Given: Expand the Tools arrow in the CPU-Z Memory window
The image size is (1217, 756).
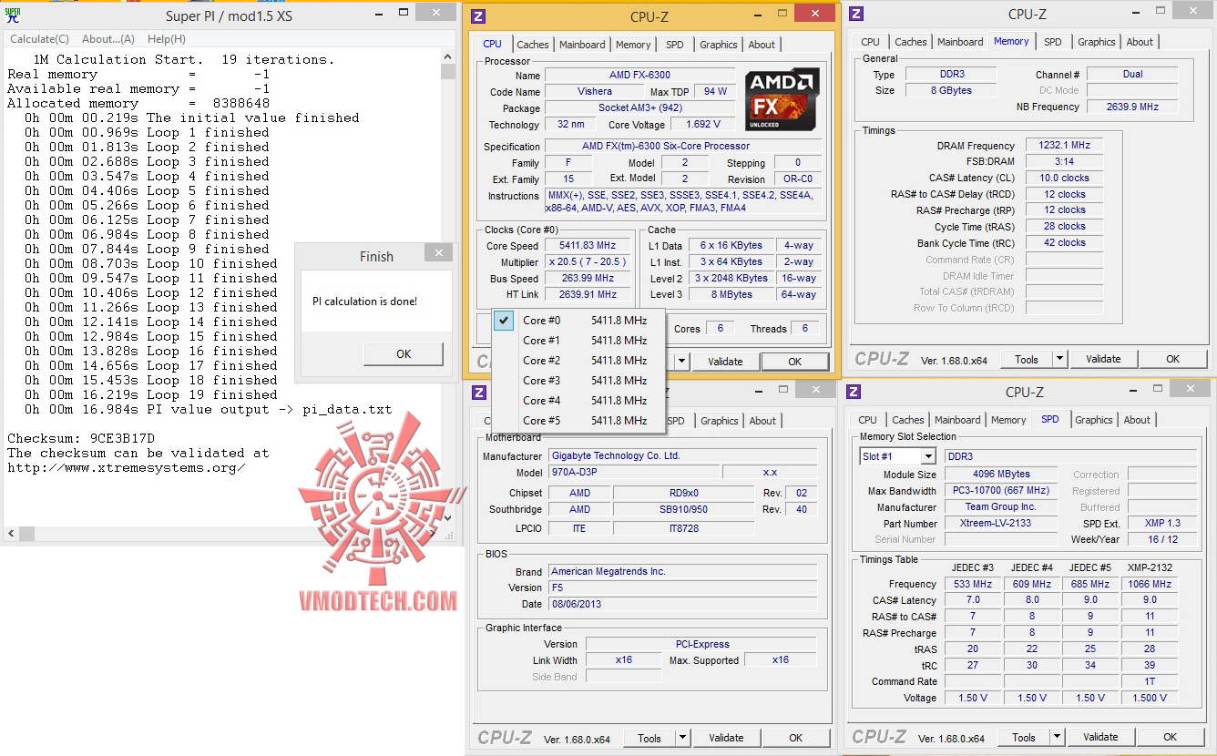Looking at the screenshot, I should [1059, 359].
